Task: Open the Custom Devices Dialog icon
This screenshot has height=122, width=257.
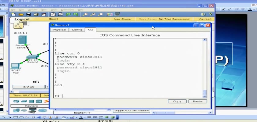Action: click(117, 14)
